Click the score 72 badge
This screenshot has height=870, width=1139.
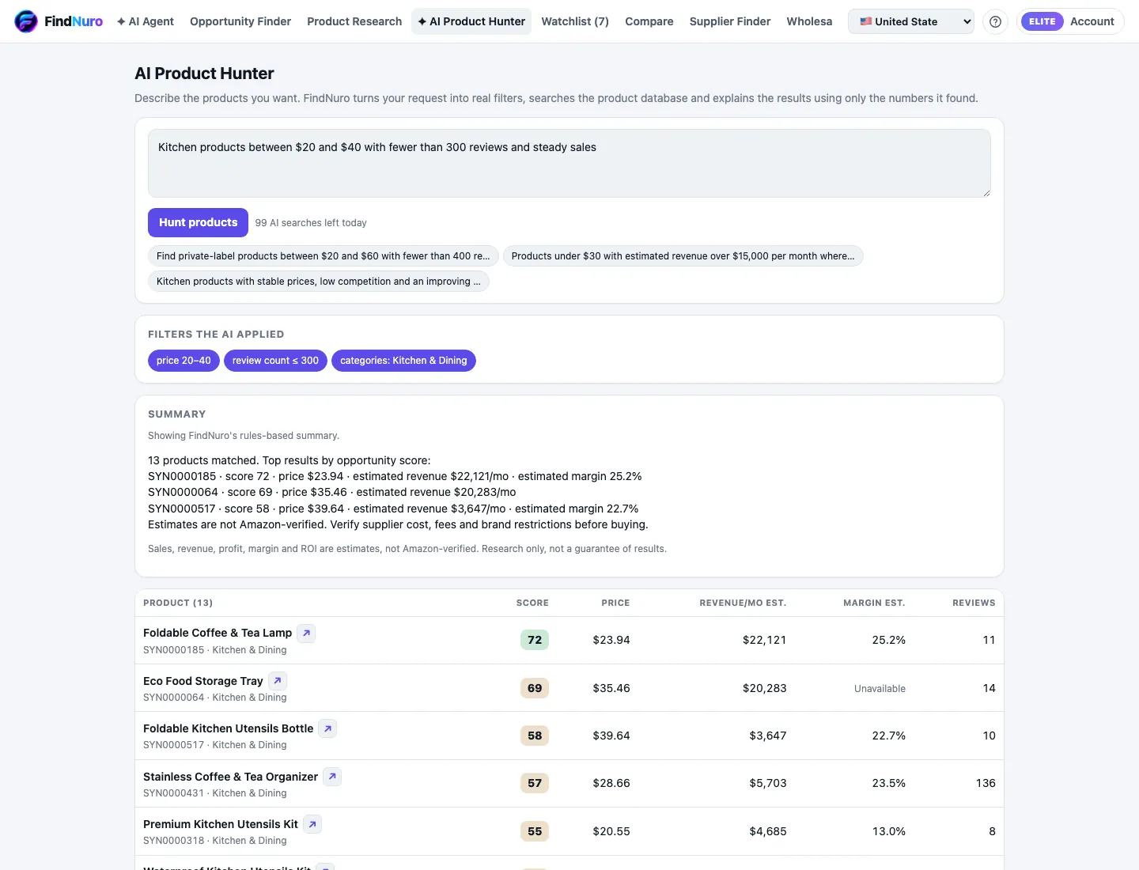tap(535, 640)
